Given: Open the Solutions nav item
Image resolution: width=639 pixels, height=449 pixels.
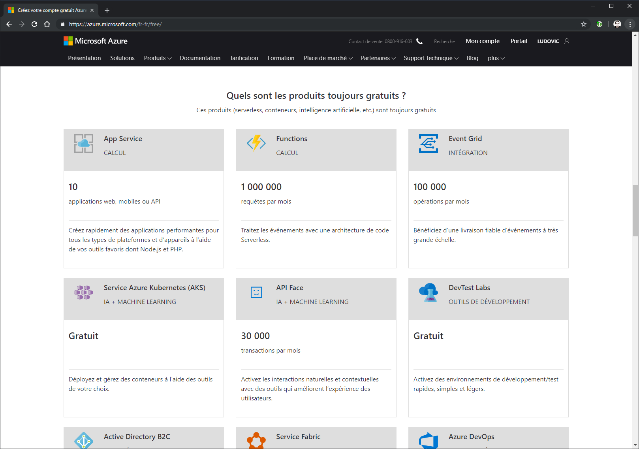Looking at the screenshot, I should [x=122, y=58].
